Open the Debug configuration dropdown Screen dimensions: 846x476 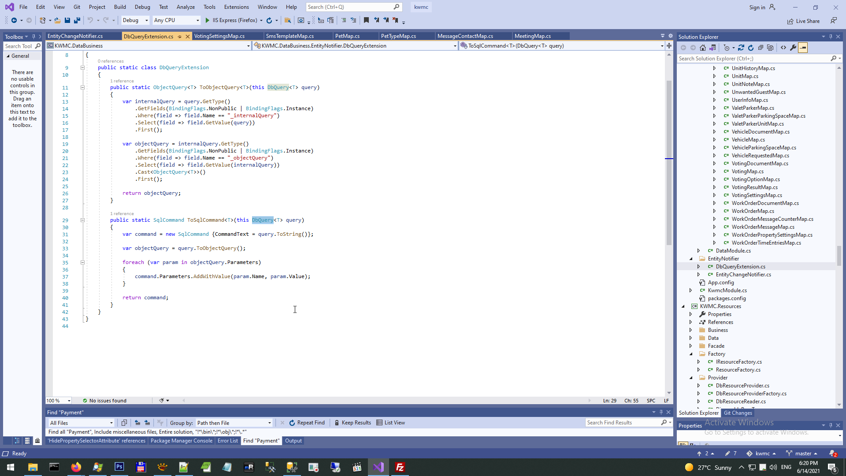pos(135,20)
